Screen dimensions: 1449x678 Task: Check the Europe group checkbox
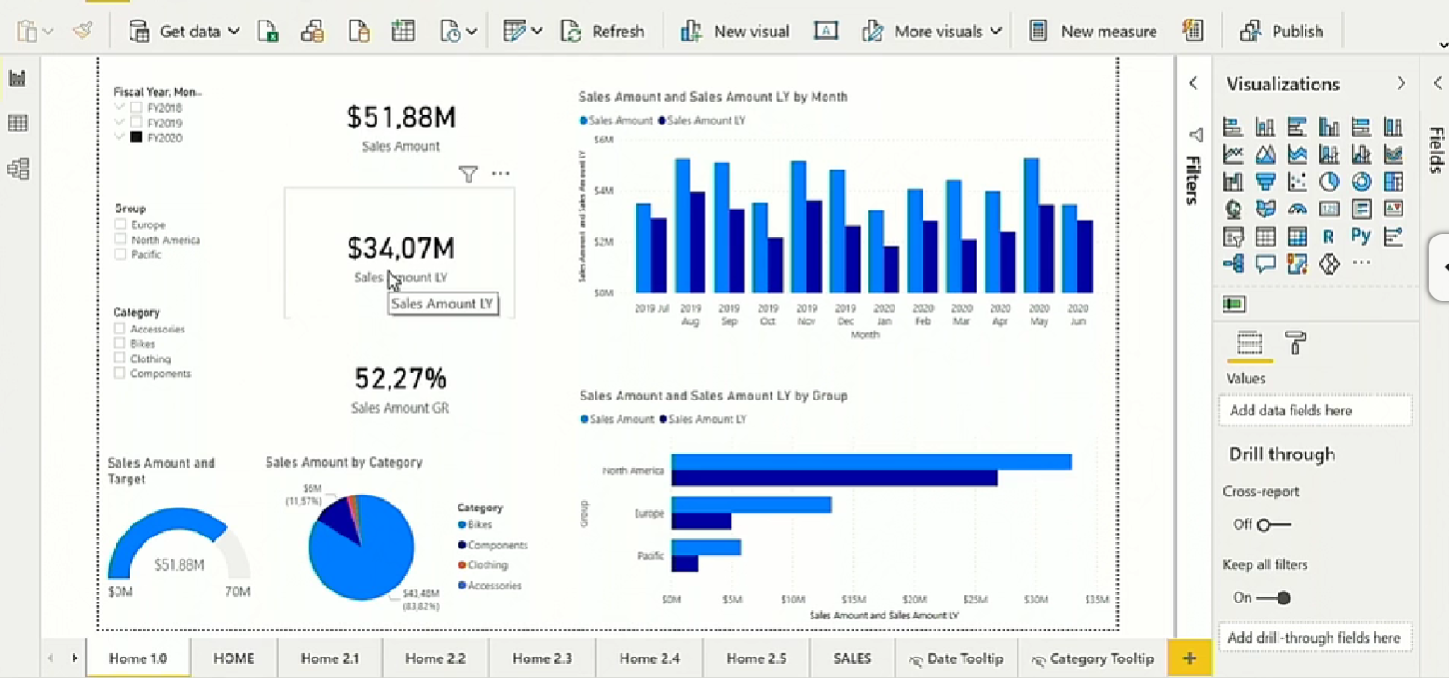(119, 224)
